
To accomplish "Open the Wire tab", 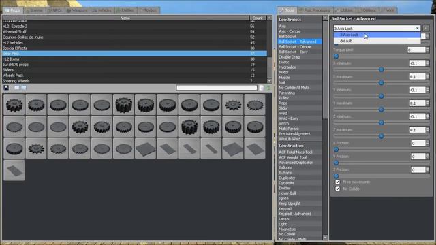I will [388, 10].
